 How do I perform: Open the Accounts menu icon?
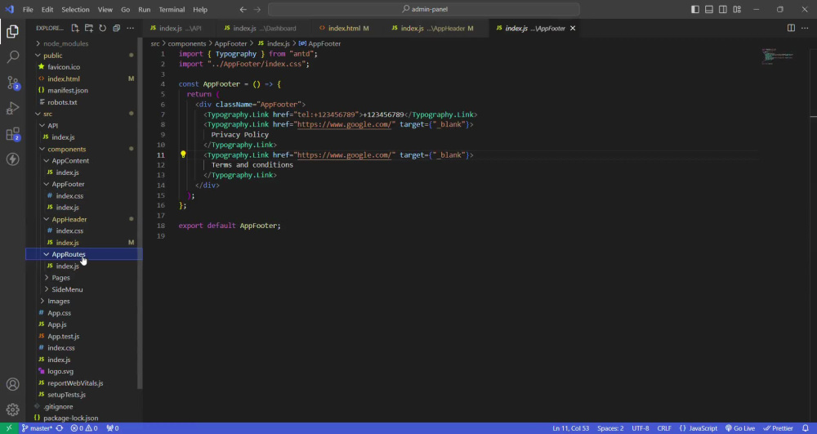[13, 384]
